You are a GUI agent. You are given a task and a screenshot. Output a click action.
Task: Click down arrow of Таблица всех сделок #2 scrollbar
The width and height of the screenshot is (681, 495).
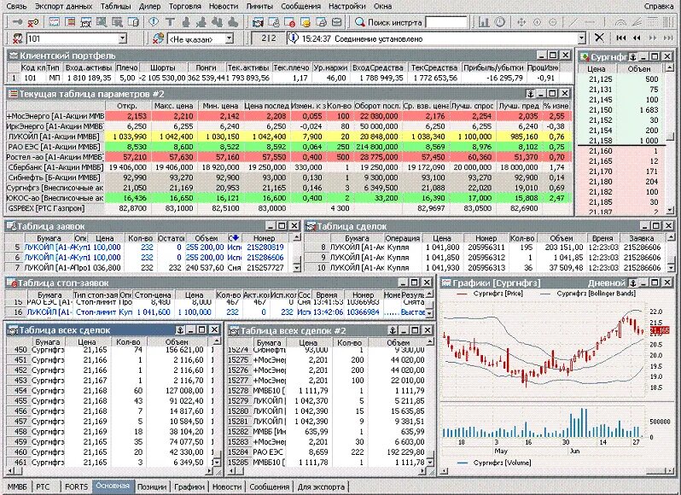430,463
